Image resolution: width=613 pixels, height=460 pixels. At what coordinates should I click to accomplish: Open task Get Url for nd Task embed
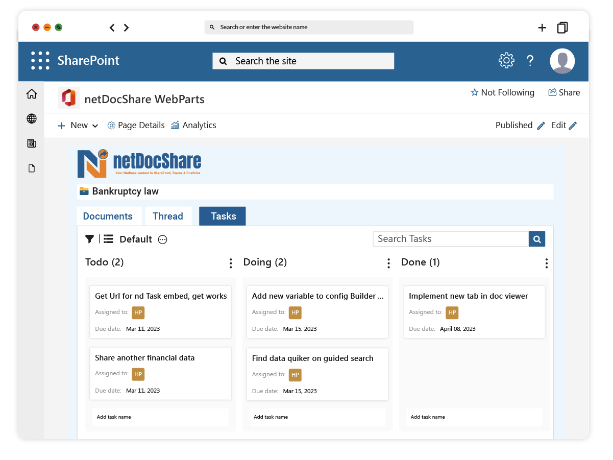point(160,312)
